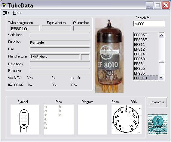Open the Inventory button

157,102
